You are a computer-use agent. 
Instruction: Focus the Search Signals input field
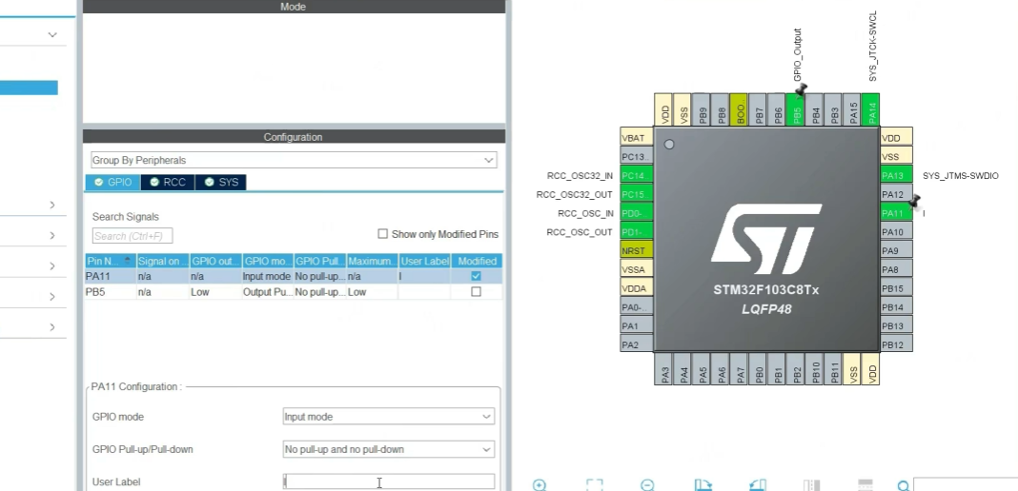pyautogui.click(x=132, y=236)
